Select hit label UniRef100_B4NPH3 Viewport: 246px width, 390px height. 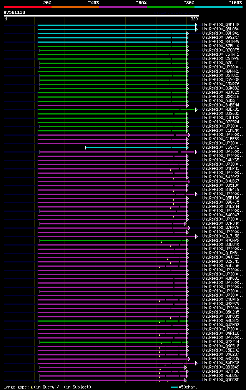click(x=221, y=169)
